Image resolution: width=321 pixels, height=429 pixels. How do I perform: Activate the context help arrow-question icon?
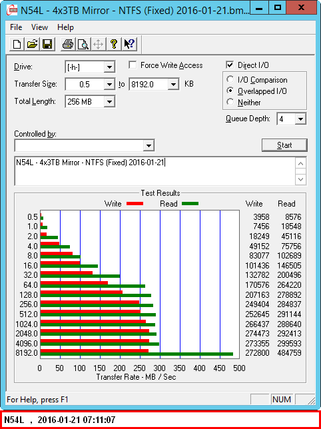[x=129, y=44]
